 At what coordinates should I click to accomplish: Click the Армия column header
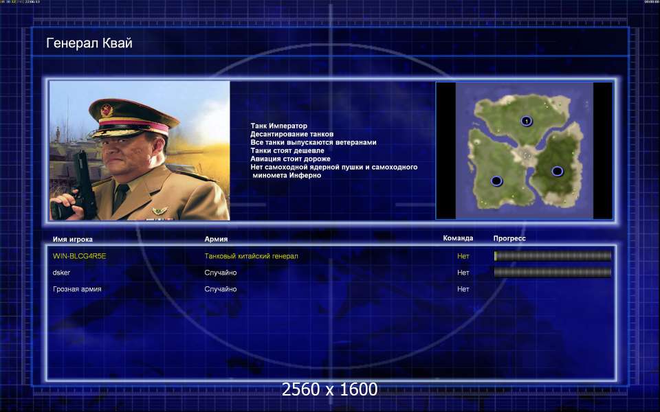(216, 239)
